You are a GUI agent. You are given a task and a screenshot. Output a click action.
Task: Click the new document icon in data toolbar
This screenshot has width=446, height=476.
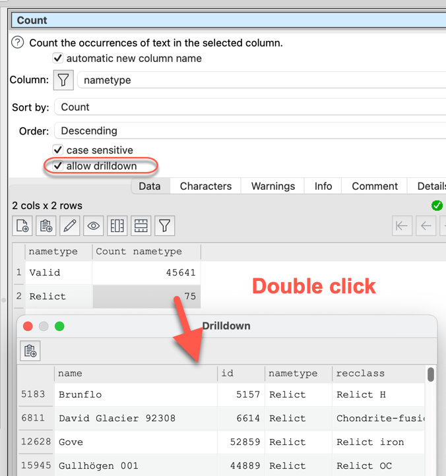click(22, 226)
